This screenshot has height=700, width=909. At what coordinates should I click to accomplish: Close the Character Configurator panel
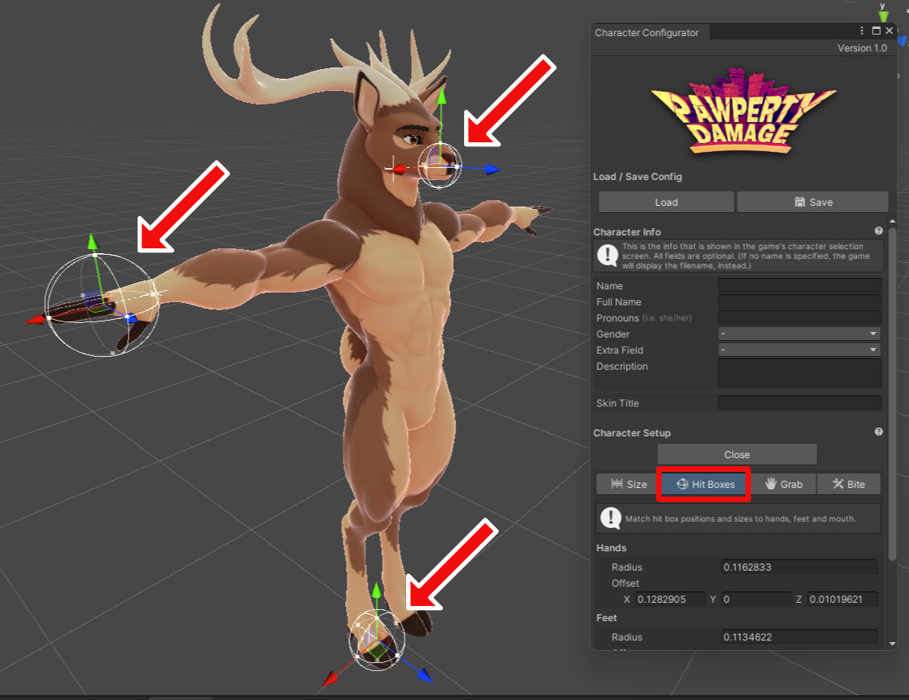tap(889, 31)
